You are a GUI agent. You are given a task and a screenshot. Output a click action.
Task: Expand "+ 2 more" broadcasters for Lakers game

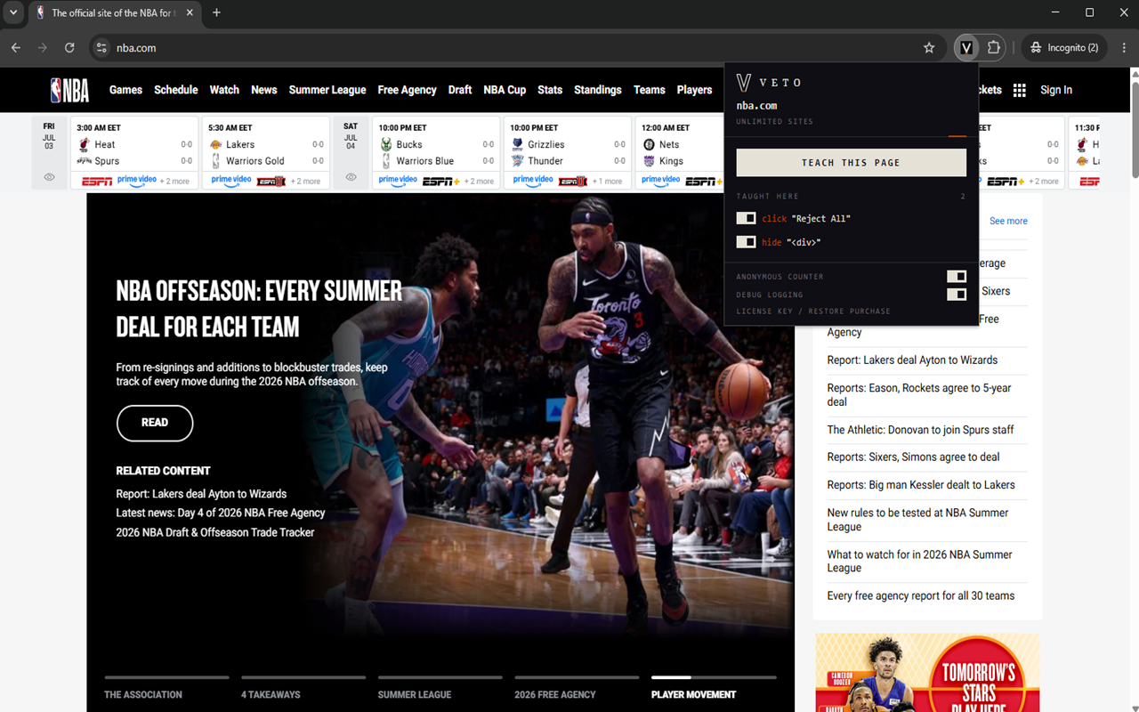(305, 182)
